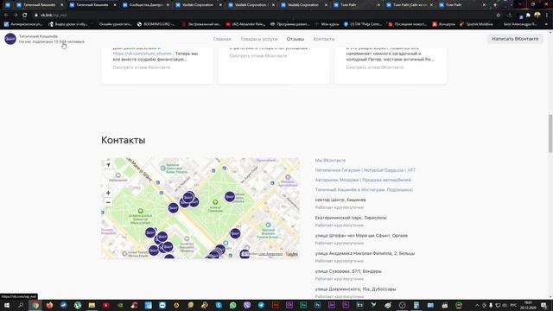Image resolution: width=553 pixels, height=311 pixels.
Task: Open the Windows Start menu
Action: coord(7,305)
